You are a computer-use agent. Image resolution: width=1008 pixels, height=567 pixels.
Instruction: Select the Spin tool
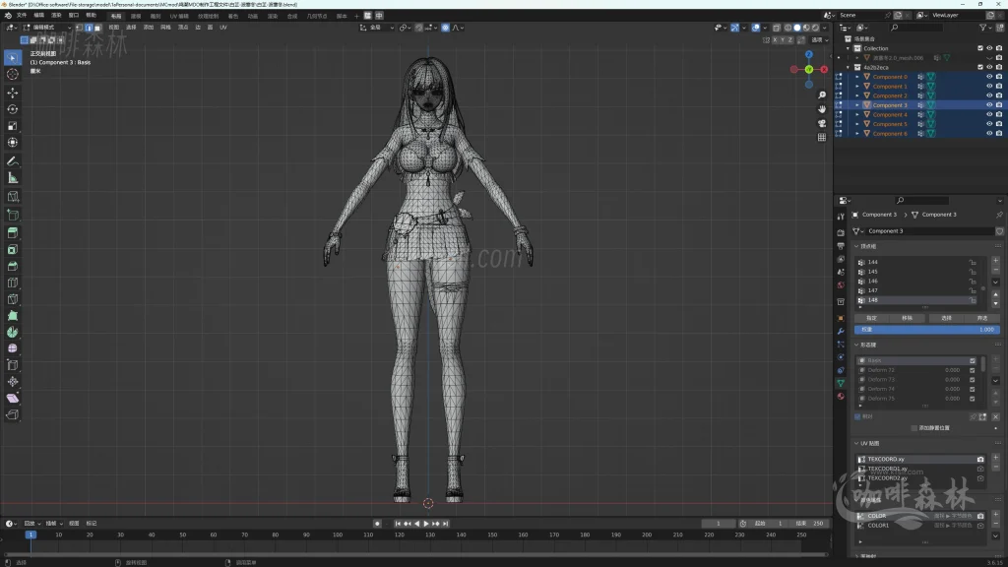point(12,333)
